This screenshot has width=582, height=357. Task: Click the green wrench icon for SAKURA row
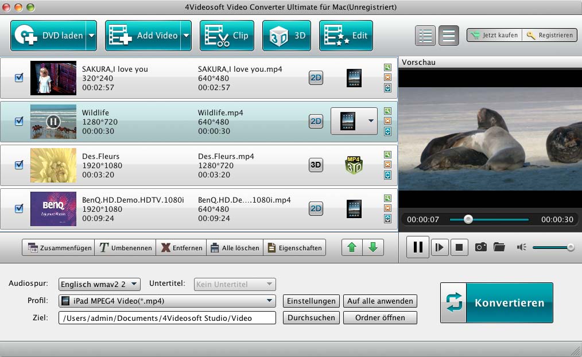[387, 68]
